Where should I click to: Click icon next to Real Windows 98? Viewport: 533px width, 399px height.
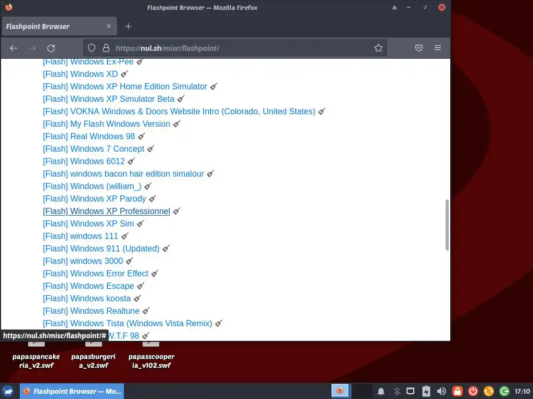click(142, 137)
